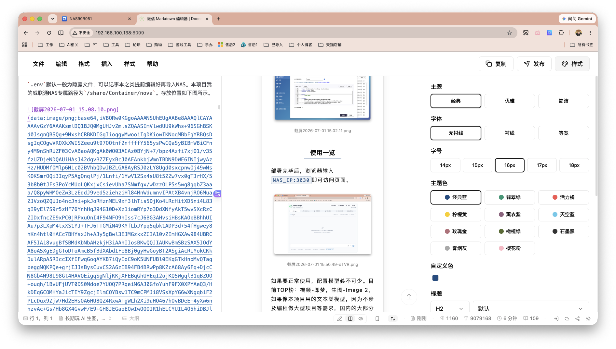Toggle the sync scroll arrows icon
This screenshot has height=349, width=616.
pos(393,318)
